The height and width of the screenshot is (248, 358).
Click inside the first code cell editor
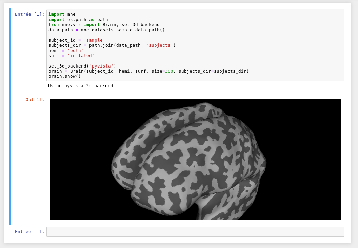coord(195,45)
